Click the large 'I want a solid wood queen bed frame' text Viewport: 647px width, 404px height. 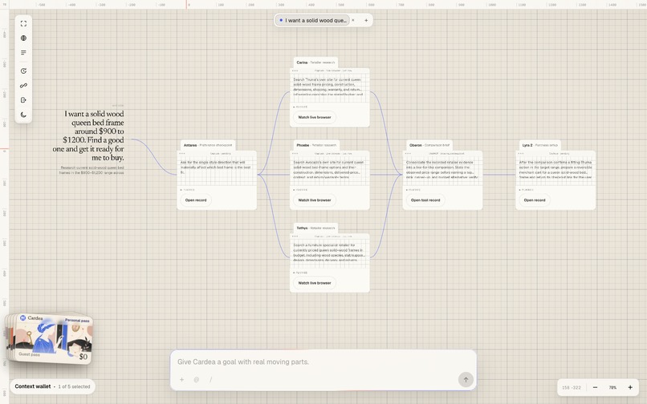click(89, 135)
